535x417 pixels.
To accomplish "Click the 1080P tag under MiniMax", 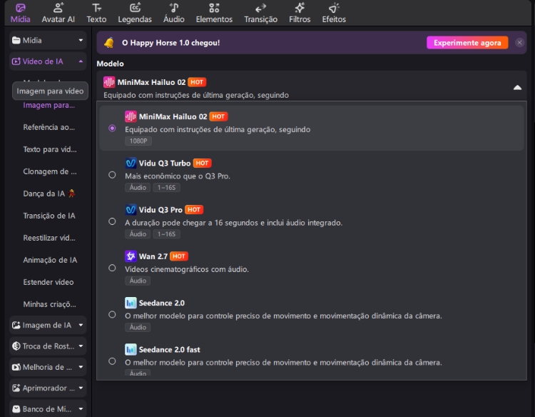I will 138,141.
